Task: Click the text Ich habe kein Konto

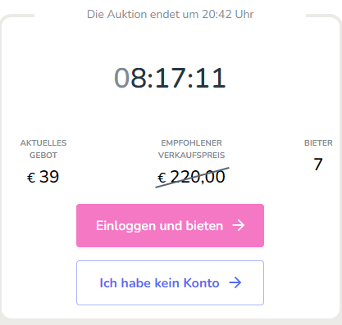Action: tap(159, 283)
